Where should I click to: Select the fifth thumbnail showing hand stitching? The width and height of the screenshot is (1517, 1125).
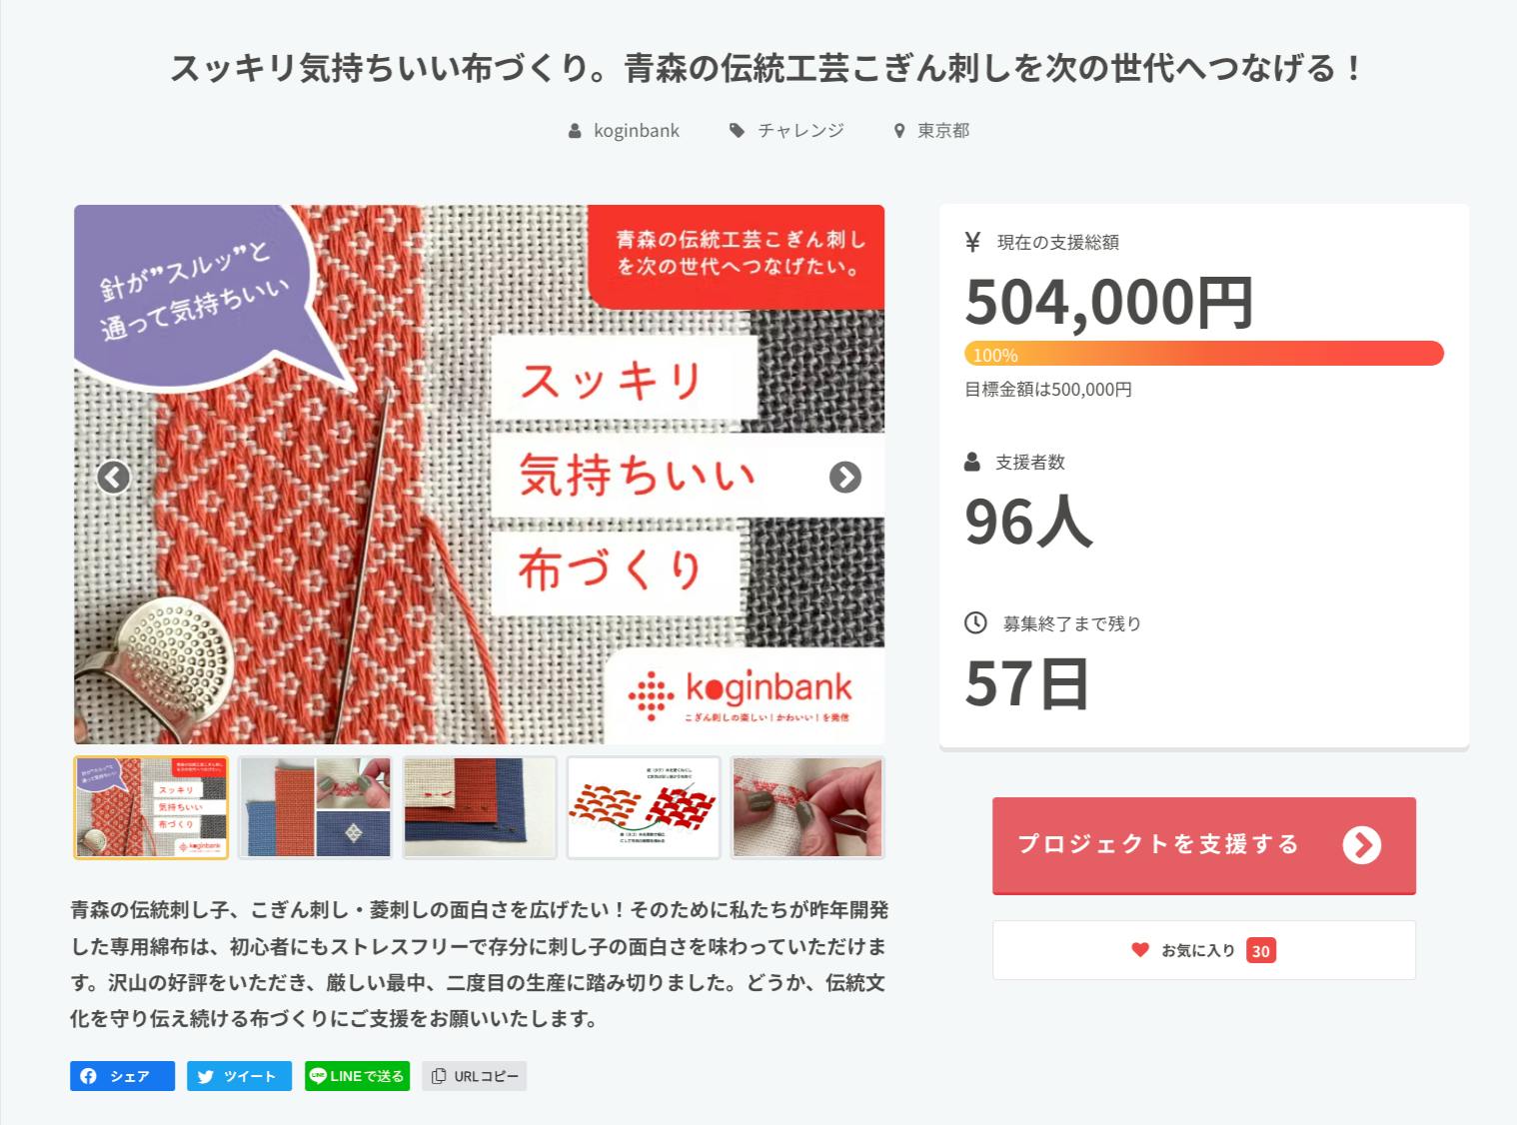coord(807,807)
